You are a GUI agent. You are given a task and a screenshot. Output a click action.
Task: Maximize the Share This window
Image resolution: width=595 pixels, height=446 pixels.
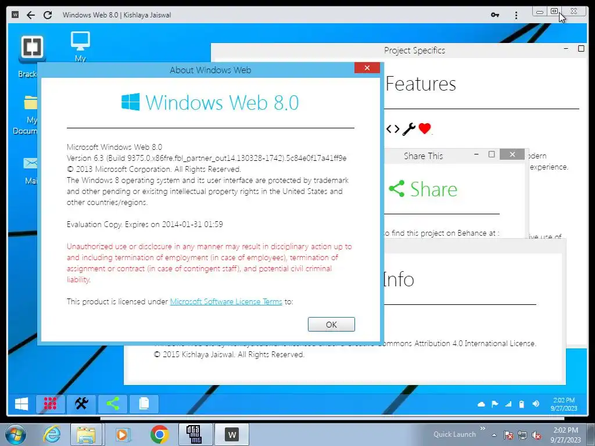[492, 154]
